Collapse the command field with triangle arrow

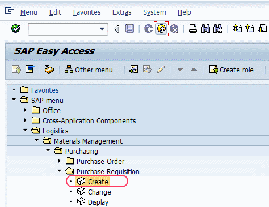click(x=117, y=29)
